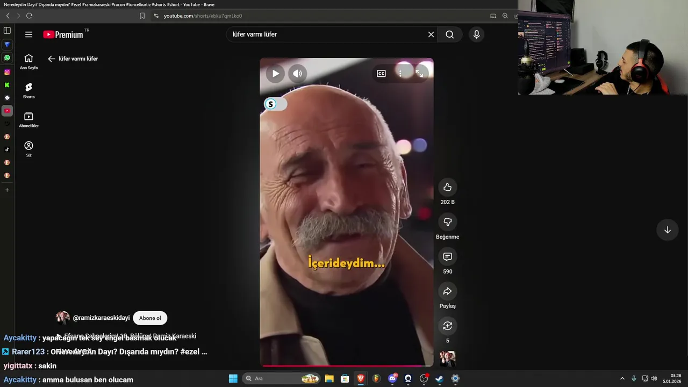Add new item to Brave sidebar
688x387 pixels.
pyautogui.click(x=7, y=190)
